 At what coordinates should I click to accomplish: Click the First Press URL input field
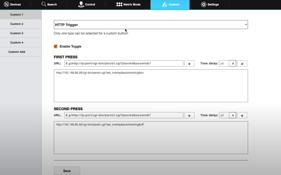124,64
